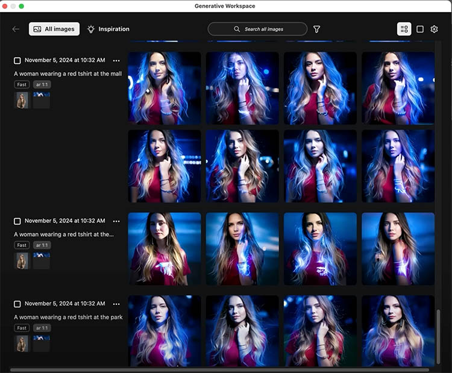The width and height of the screenshot is (452, 373).
Task: Switch to single image view icon
Action: [420, 29]
